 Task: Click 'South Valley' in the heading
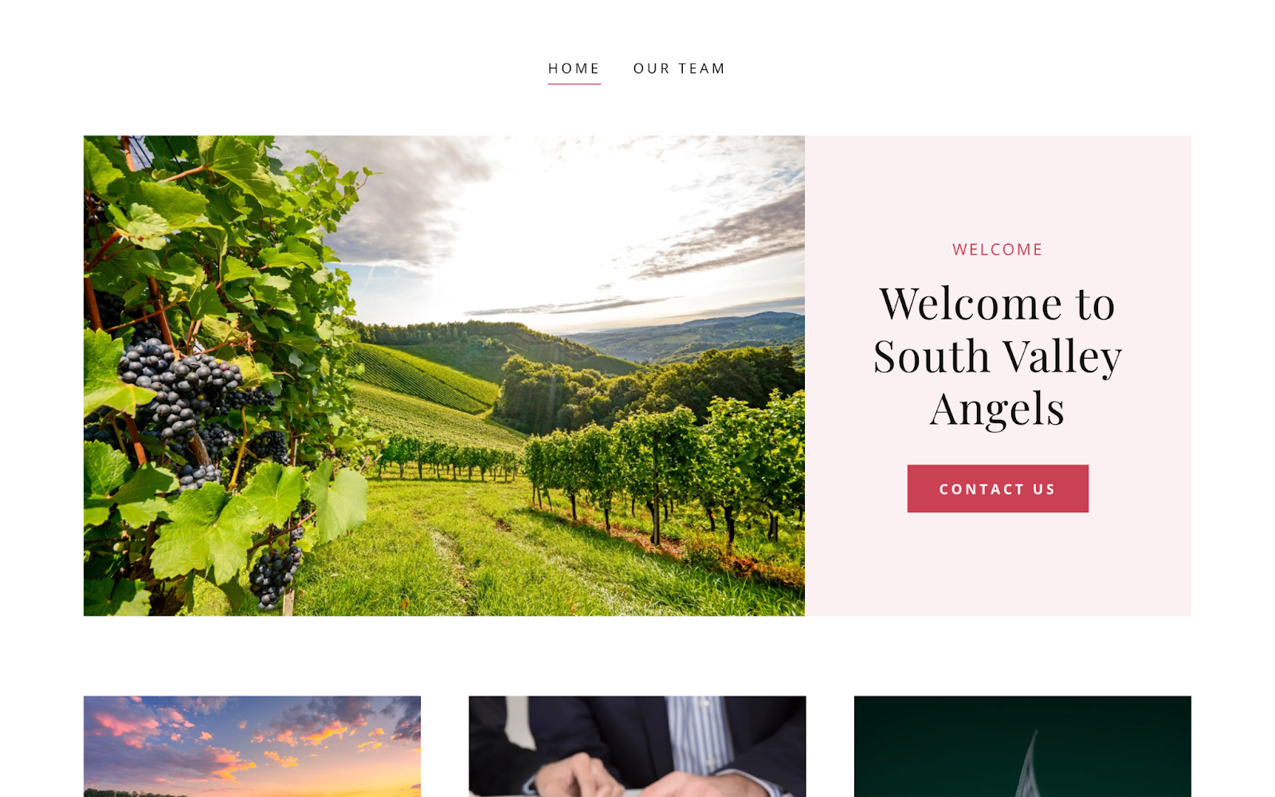pos(997,356)
